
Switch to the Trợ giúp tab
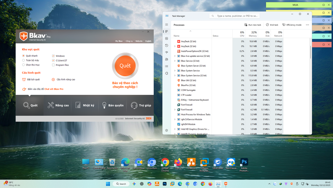click(x=140, y=105)
